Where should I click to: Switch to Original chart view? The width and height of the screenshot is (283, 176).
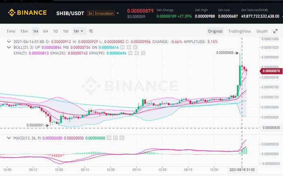coord(215,31)
